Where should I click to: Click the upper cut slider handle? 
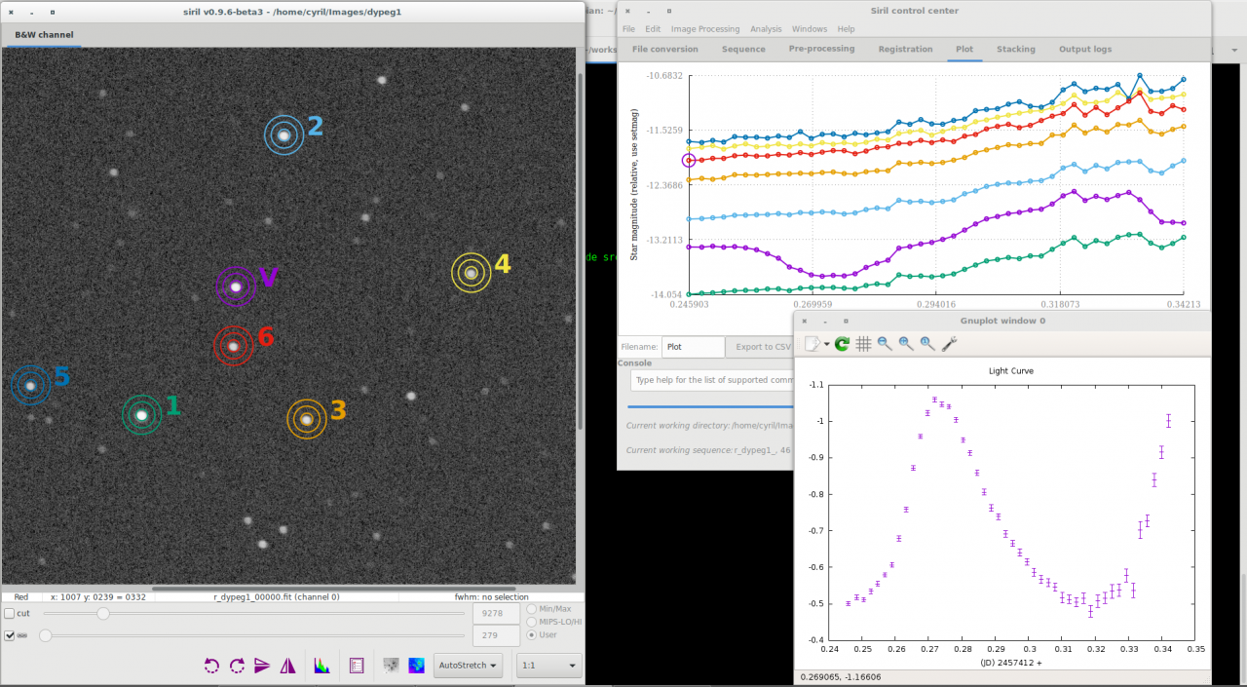[103, 614]
